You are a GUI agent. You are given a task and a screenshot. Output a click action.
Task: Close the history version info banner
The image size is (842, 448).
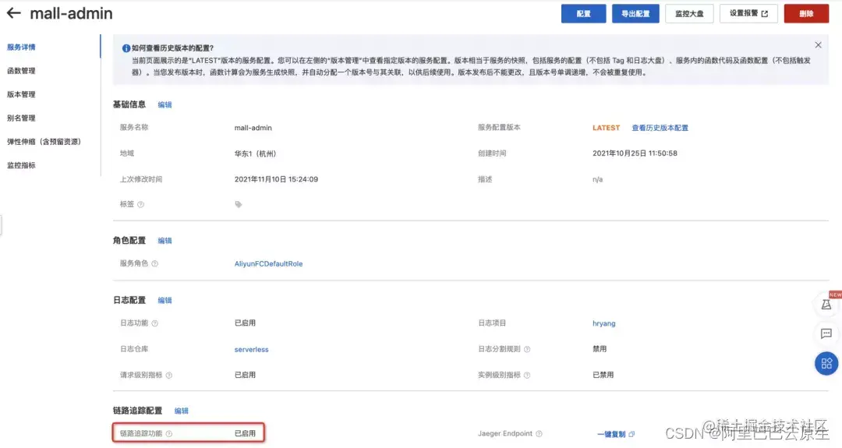818,45
